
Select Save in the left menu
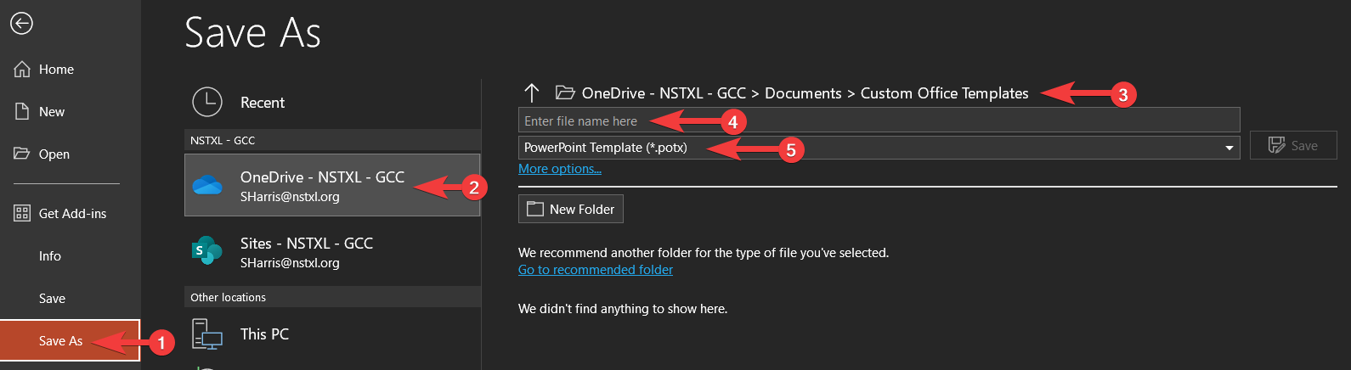tap(52, 299)
